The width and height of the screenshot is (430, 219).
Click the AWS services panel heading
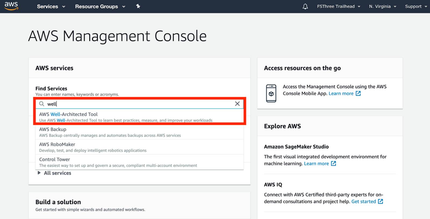(x=54, y=68)
